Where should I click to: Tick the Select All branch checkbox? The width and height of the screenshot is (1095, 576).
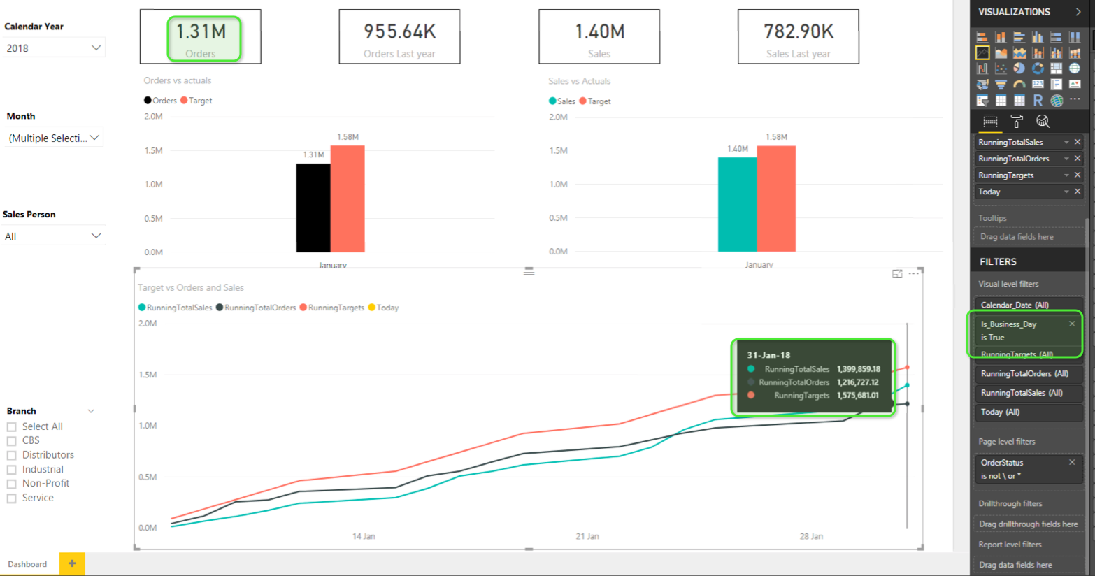pos(12,427)
